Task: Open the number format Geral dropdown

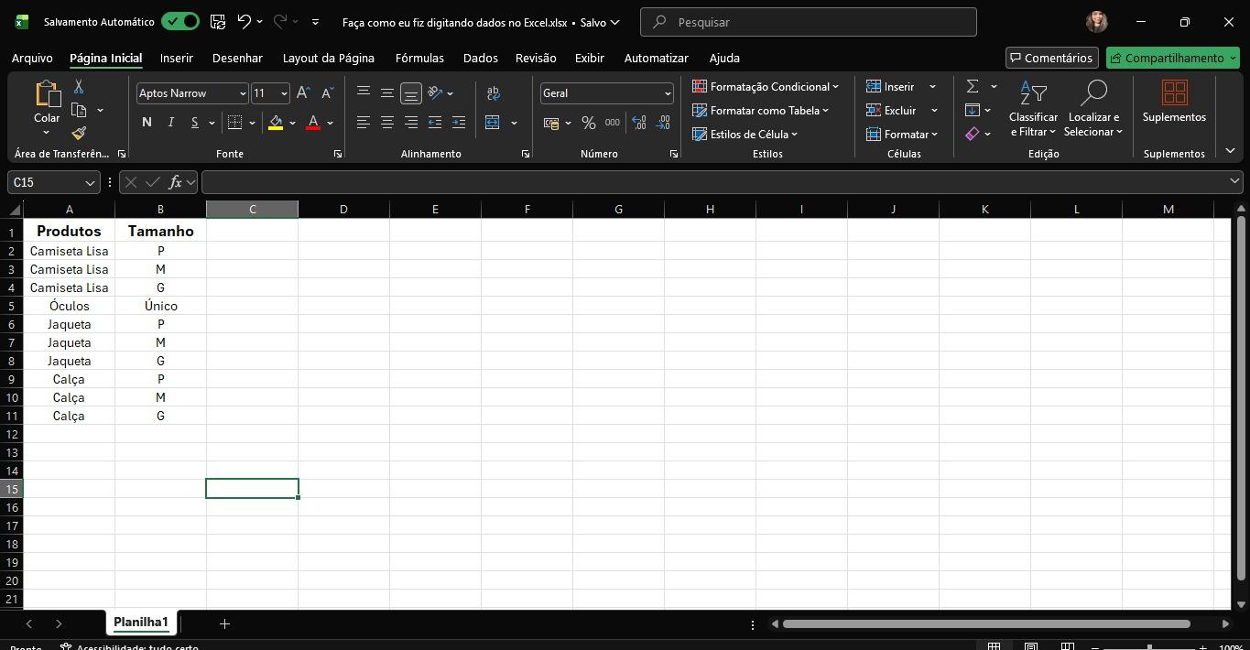Action: (x=668, y=93)
